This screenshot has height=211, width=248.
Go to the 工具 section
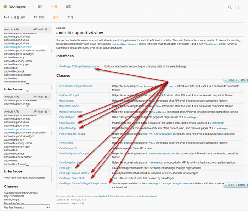tap(70, 17)
